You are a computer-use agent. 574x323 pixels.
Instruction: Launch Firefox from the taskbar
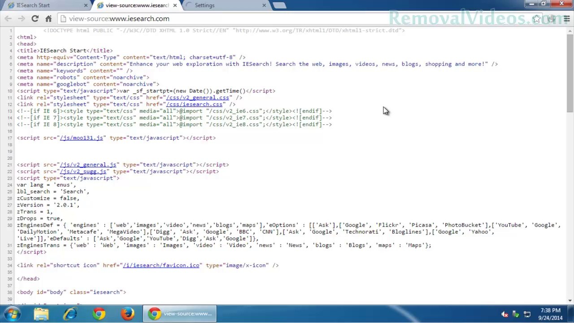(x=128, y=314)
